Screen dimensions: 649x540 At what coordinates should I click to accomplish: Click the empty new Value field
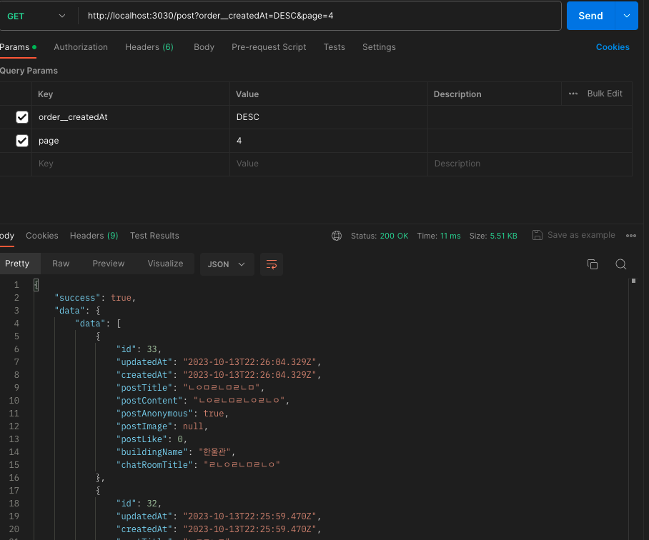click(329, 164)
